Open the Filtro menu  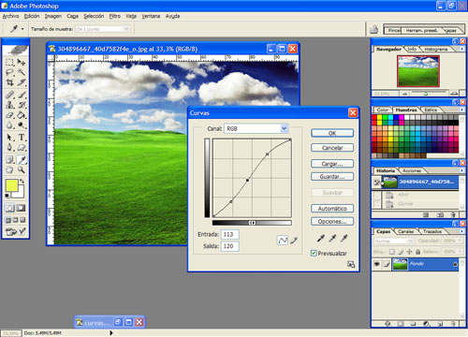click(x=114, y=16)
